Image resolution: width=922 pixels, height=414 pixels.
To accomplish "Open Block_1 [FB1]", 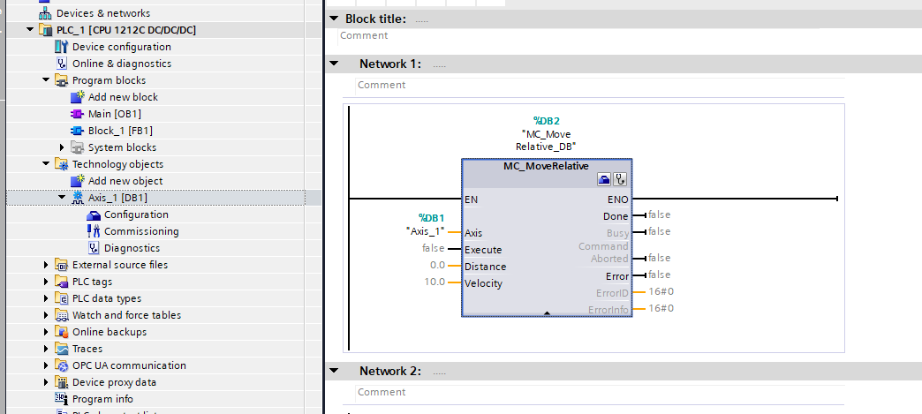I will pyautogui.click(x=120, y=131).
